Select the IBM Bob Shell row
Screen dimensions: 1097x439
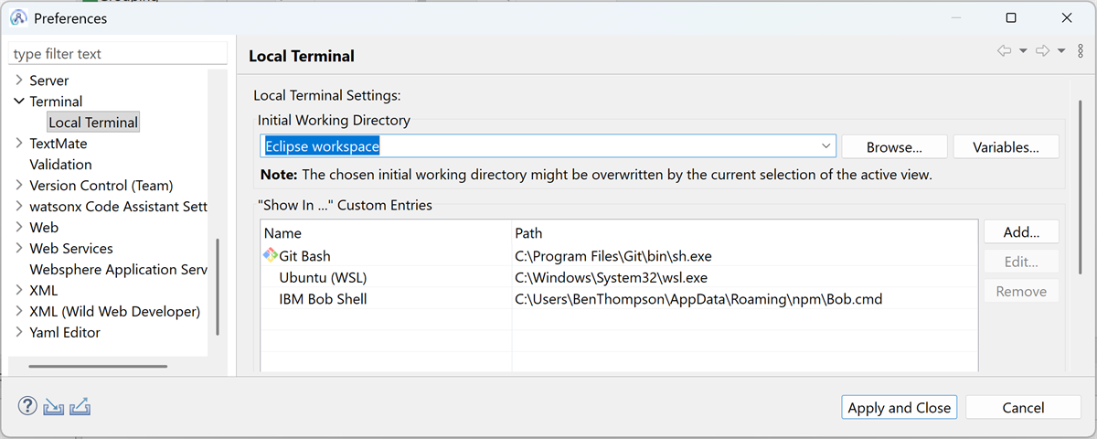[619, 299]
